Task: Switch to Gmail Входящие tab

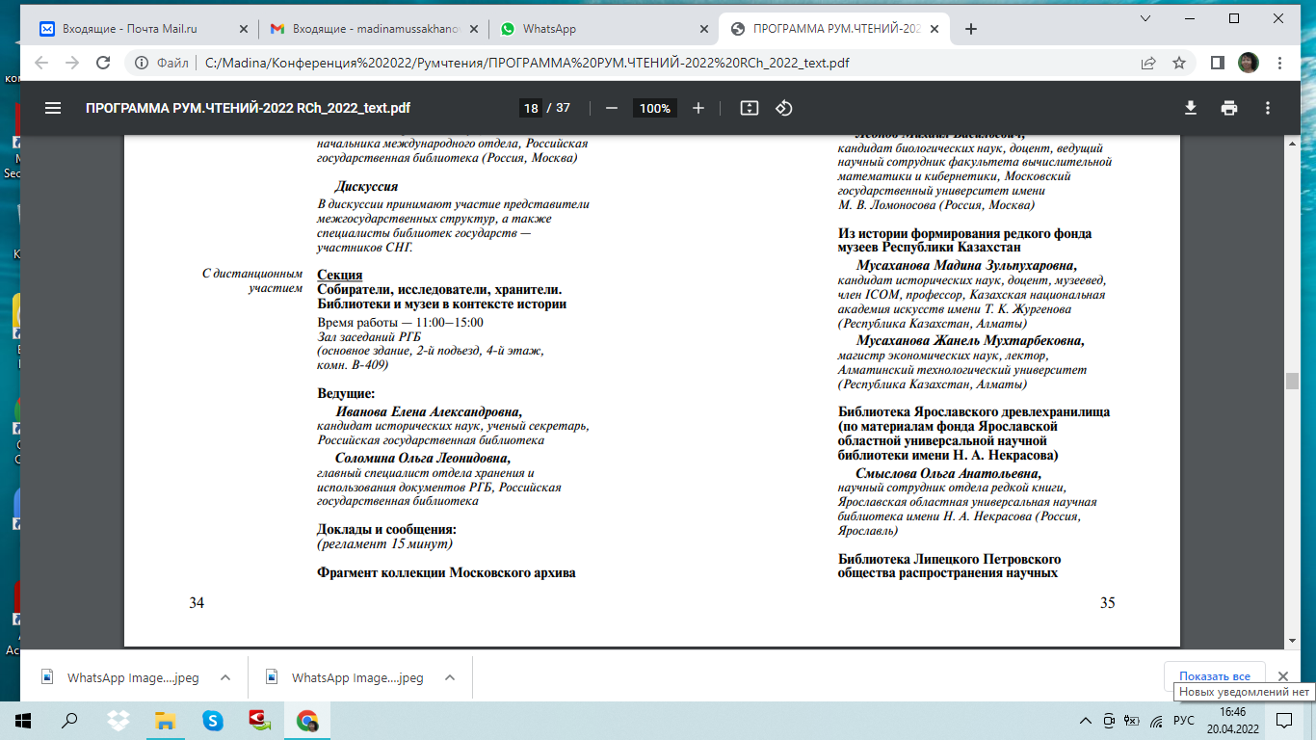Action: click(x=374, y=29)
